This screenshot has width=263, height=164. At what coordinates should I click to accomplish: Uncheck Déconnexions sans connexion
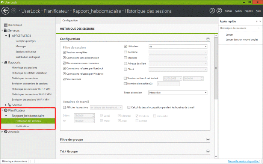[64, 63]
